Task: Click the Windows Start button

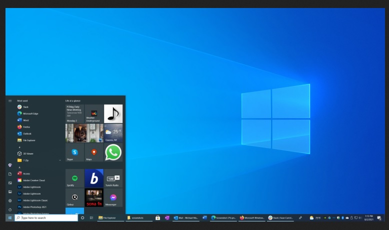Action: click(10, 218)
